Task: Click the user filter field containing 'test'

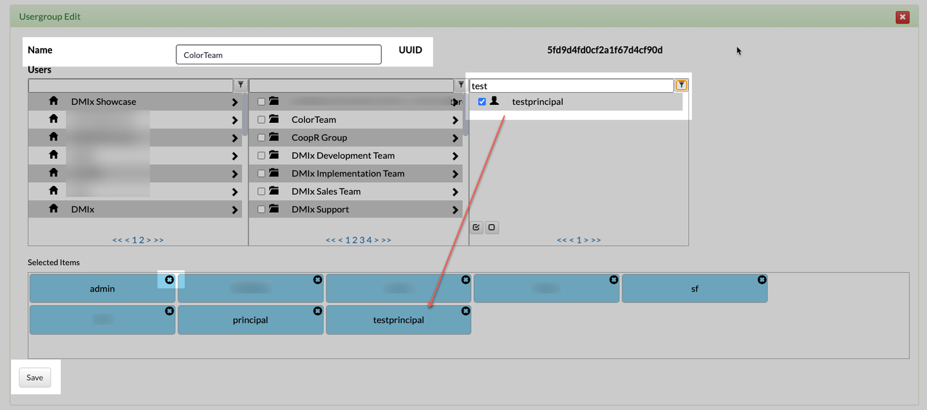Action: click(x=572, y=86)
